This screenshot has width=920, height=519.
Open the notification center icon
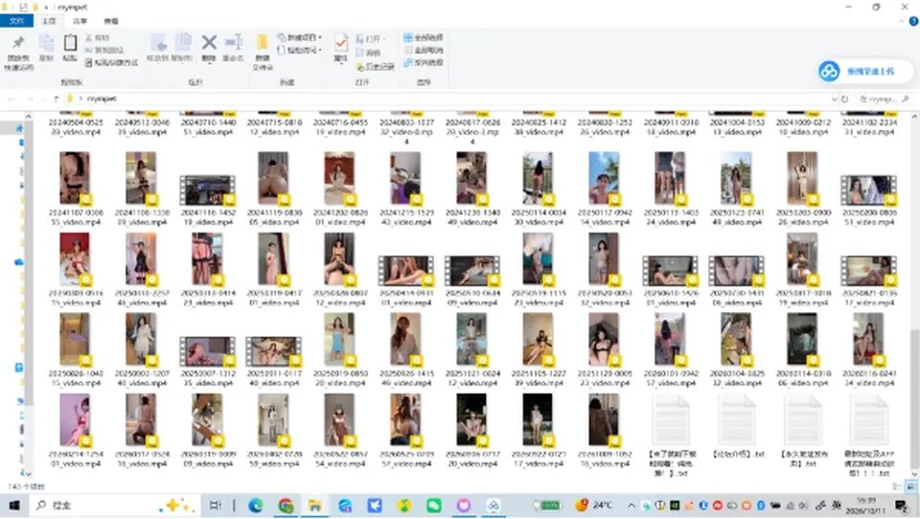tap(903, 506)
